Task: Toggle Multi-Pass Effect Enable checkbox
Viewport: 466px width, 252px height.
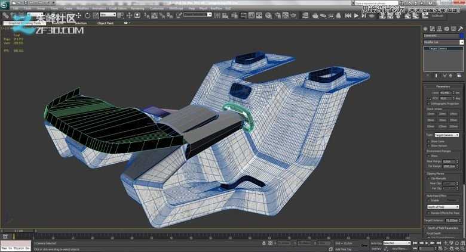Action: (x=428, y=200)
